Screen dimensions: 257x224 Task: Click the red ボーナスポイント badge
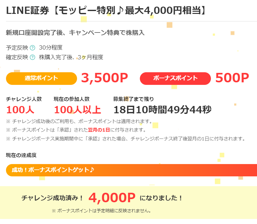pos(175,79)
